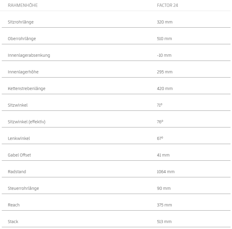This screenshot has height=229, width=232.
Task: Select the FACTOR 24 column header
Action: click(167, 5)
